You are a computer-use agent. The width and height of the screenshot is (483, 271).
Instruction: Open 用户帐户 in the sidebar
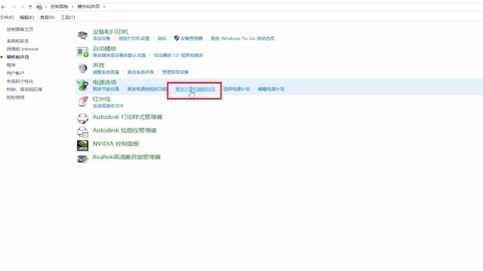click(x=15, y=73)
